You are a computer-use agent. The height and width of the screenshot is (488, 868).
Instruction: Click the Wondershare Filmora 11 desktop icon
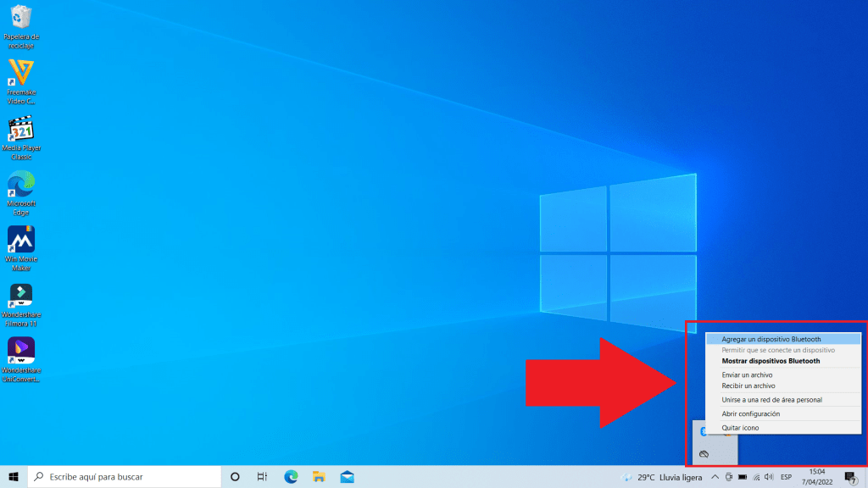coord(21,297)
